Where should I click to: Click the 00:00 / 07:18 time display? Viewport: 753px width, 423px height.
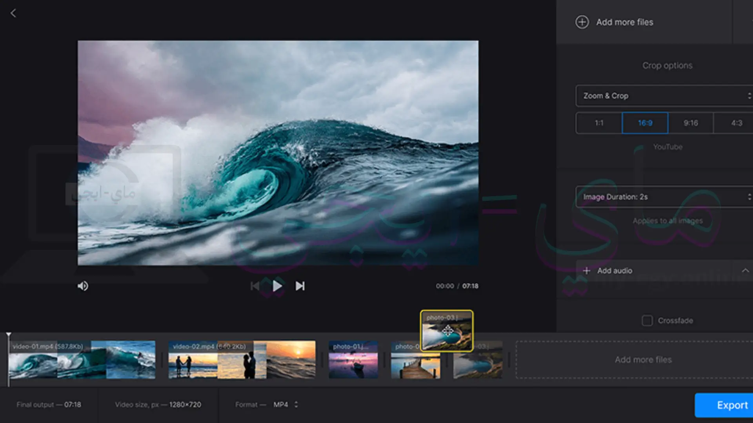coord(457,286)
